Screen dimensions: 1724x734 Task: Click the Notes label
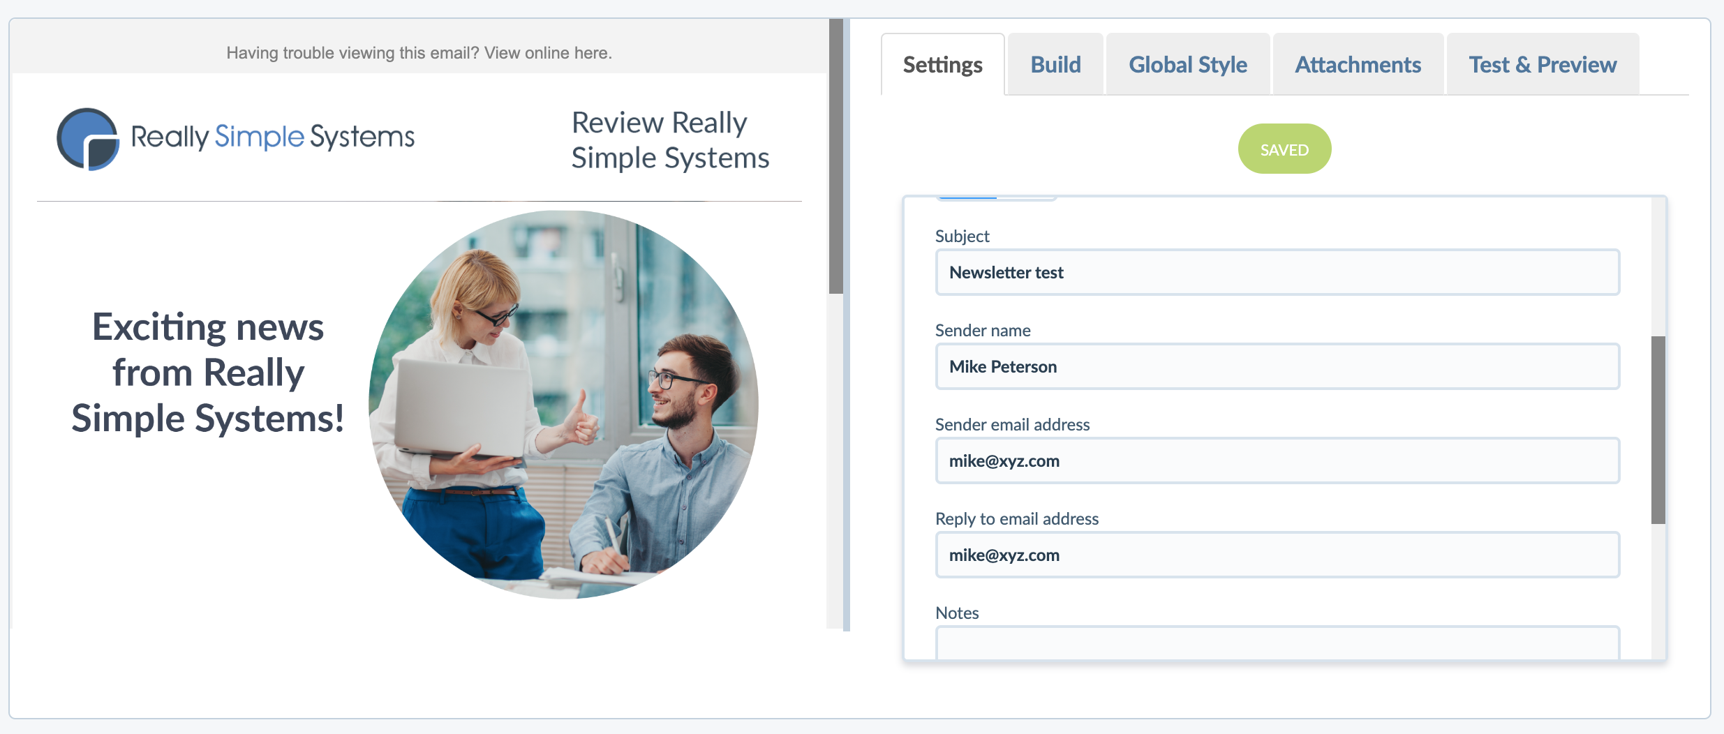(957, 613)
